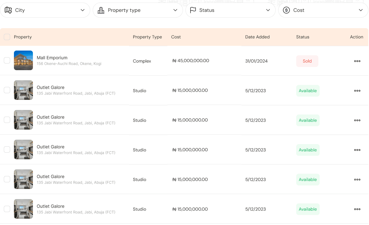Open the last Outlet Galore thumbnail
The height and width of the screenshot is (225, 369).
pyautogui.click(x=23, y=209)
